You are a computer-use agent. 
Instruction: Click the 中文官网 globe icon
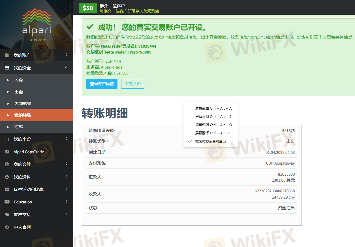click(7, 227)
